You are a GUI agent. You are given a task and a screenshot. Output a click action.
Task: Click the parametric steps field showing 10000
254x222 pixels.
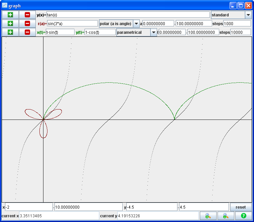click(x=241, y=32)
